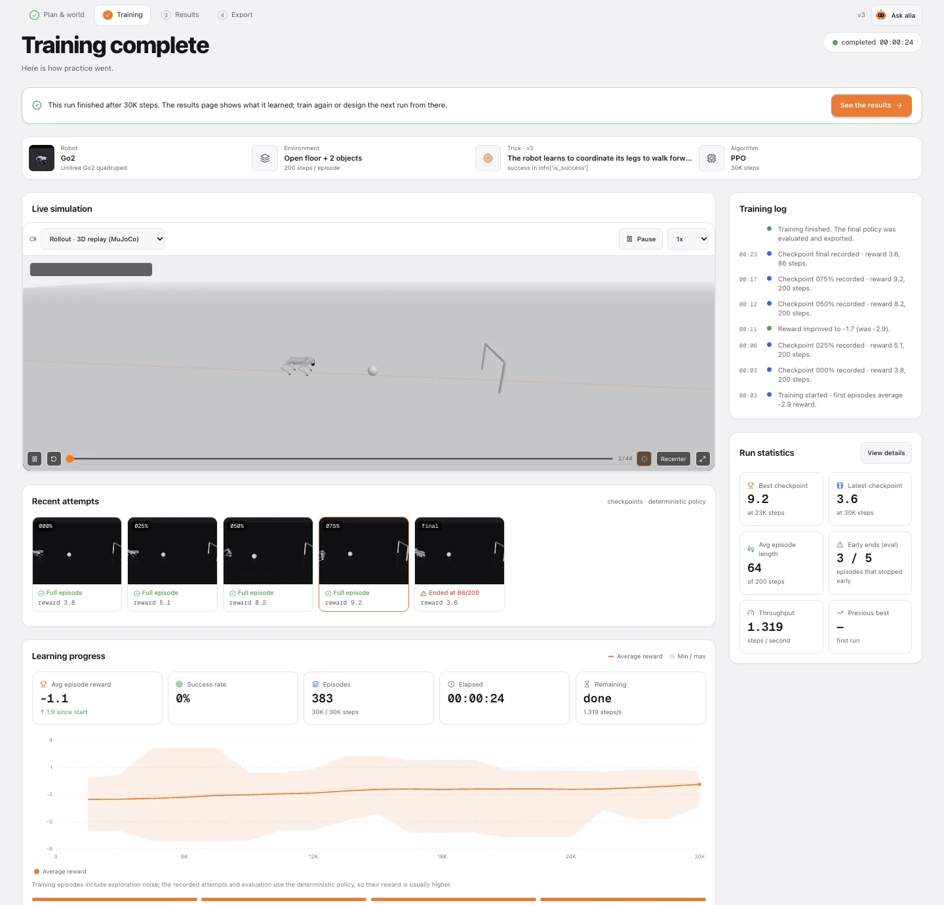Select the 025% checkpoint attempt thumbnail

(173, 565)
